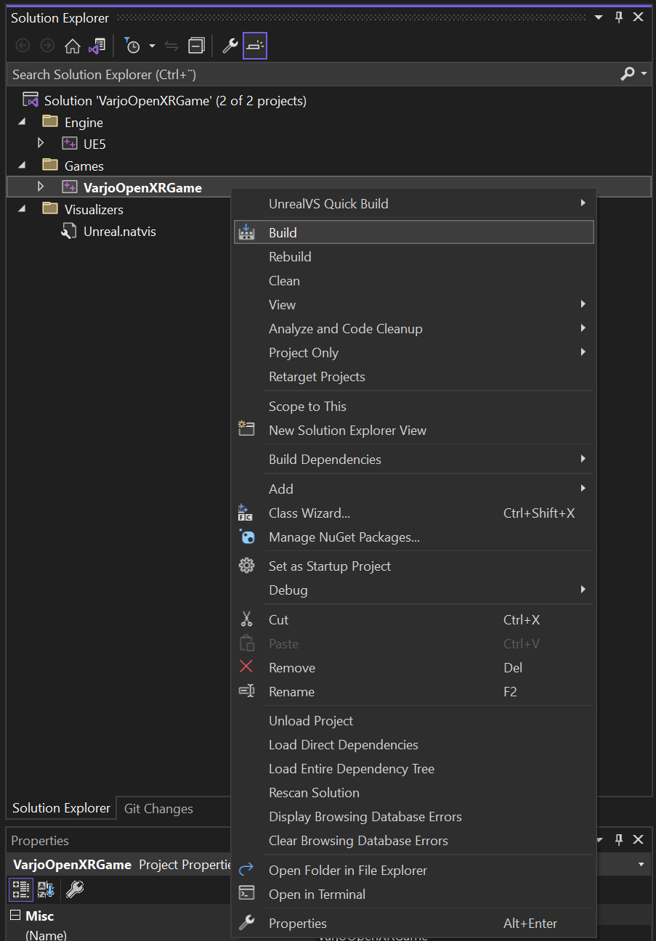Collapse the Visualizers folder
656x941 pixels.
tap(22, 209)
